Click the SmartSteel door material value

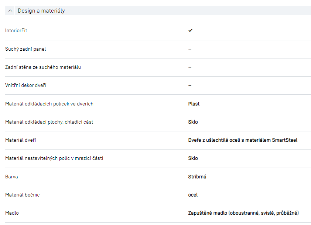pyautogui.click(x=243, y=140)
